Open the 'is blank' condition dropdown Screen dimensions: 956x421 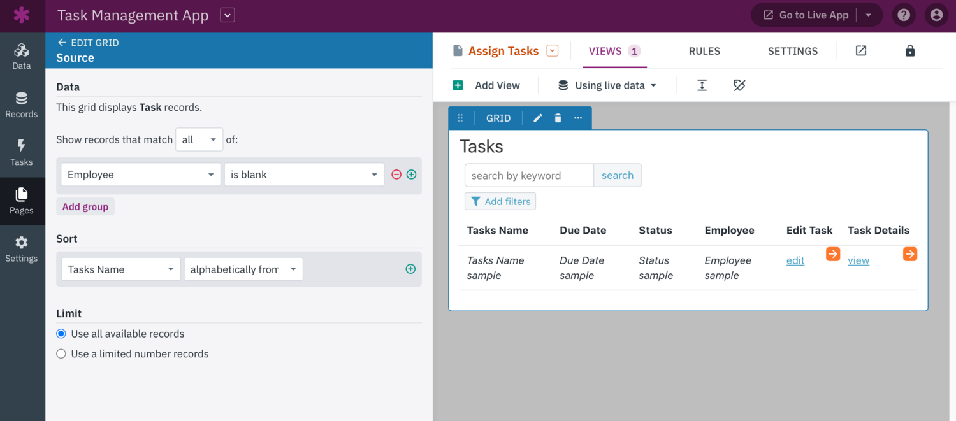click(x=304, y=174)
